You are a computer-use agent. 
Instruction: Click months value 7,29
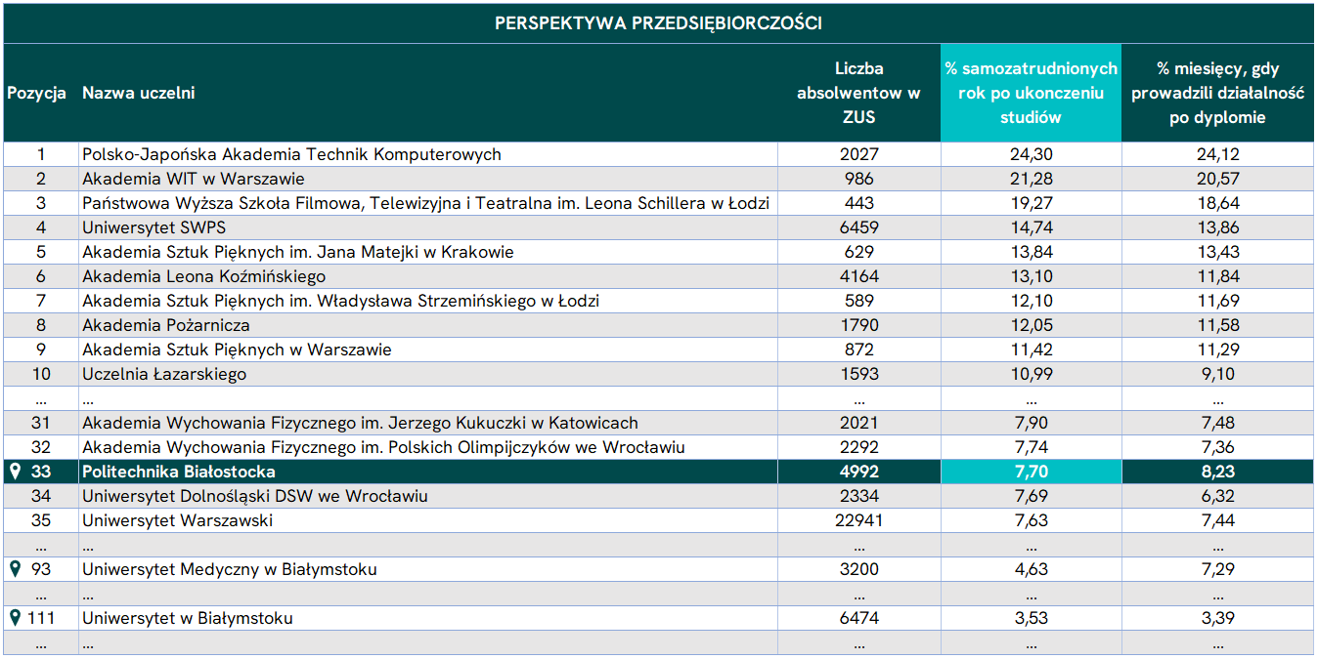pos(1217,569)
